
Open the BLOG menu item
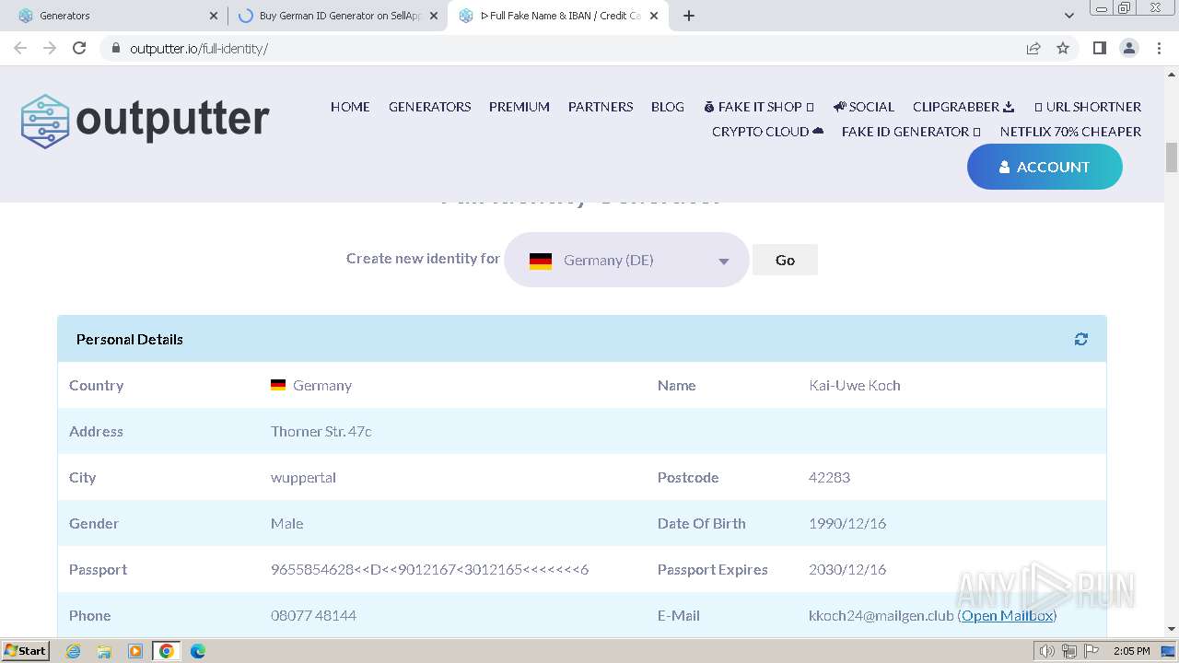tap(668, 107)
